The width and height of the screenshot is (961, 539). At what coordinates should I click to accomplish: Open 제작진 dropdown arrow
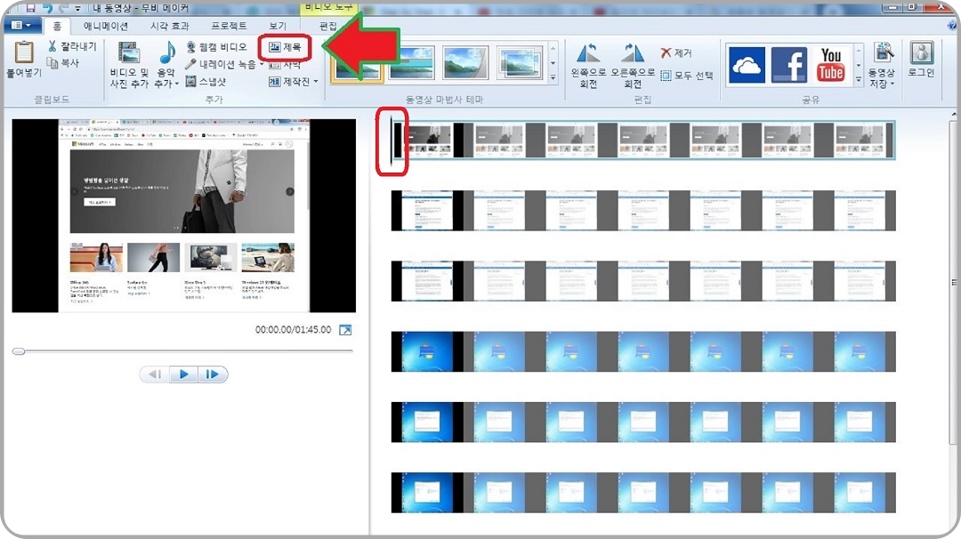click(316, 82)
